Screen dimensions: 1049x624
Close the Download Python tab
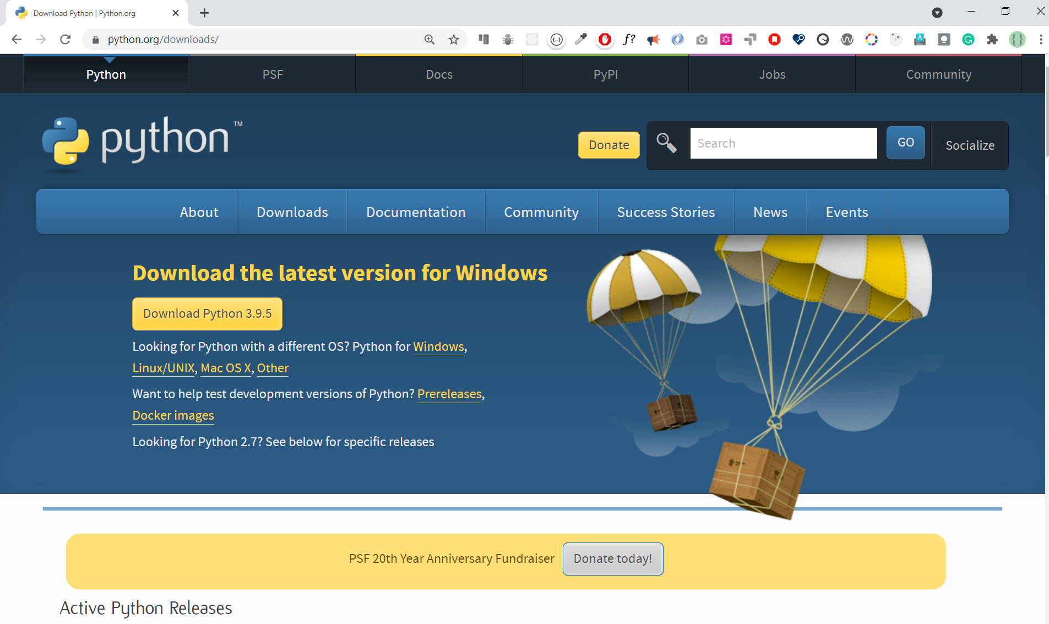[x=176, y=13]
